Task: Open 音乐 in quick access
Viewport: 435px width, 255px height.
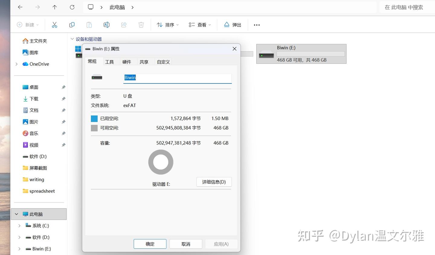Action: tap(31, 133)
